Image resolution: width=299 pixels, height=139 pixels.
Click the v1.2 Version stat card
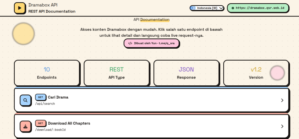[x=256, y=73]
